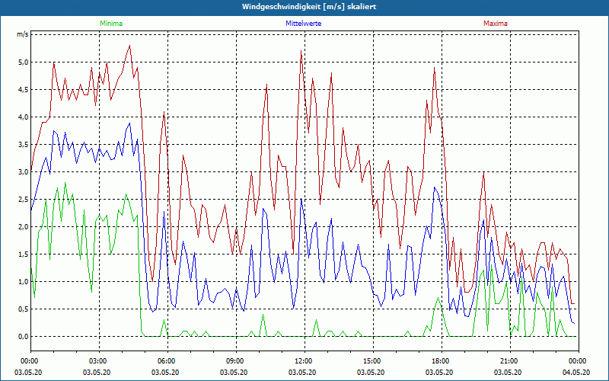
Task: Click the '04.05.20' date label
Action: click(576, 372)
